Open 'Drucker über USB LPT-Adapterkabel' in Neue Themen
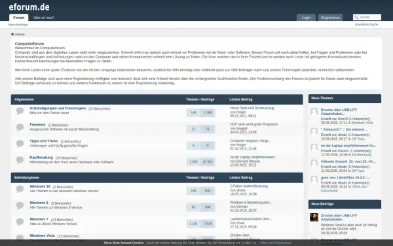 [x=339, y=112]
